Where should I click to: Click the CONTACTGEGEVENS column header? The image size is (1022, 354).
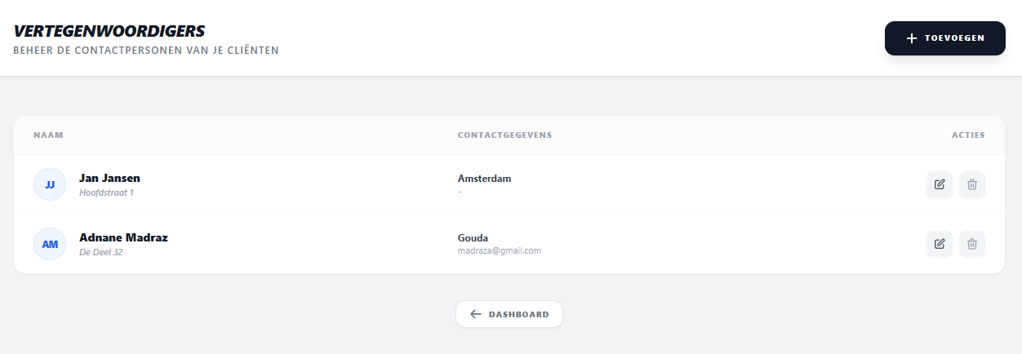pos(504,135)
